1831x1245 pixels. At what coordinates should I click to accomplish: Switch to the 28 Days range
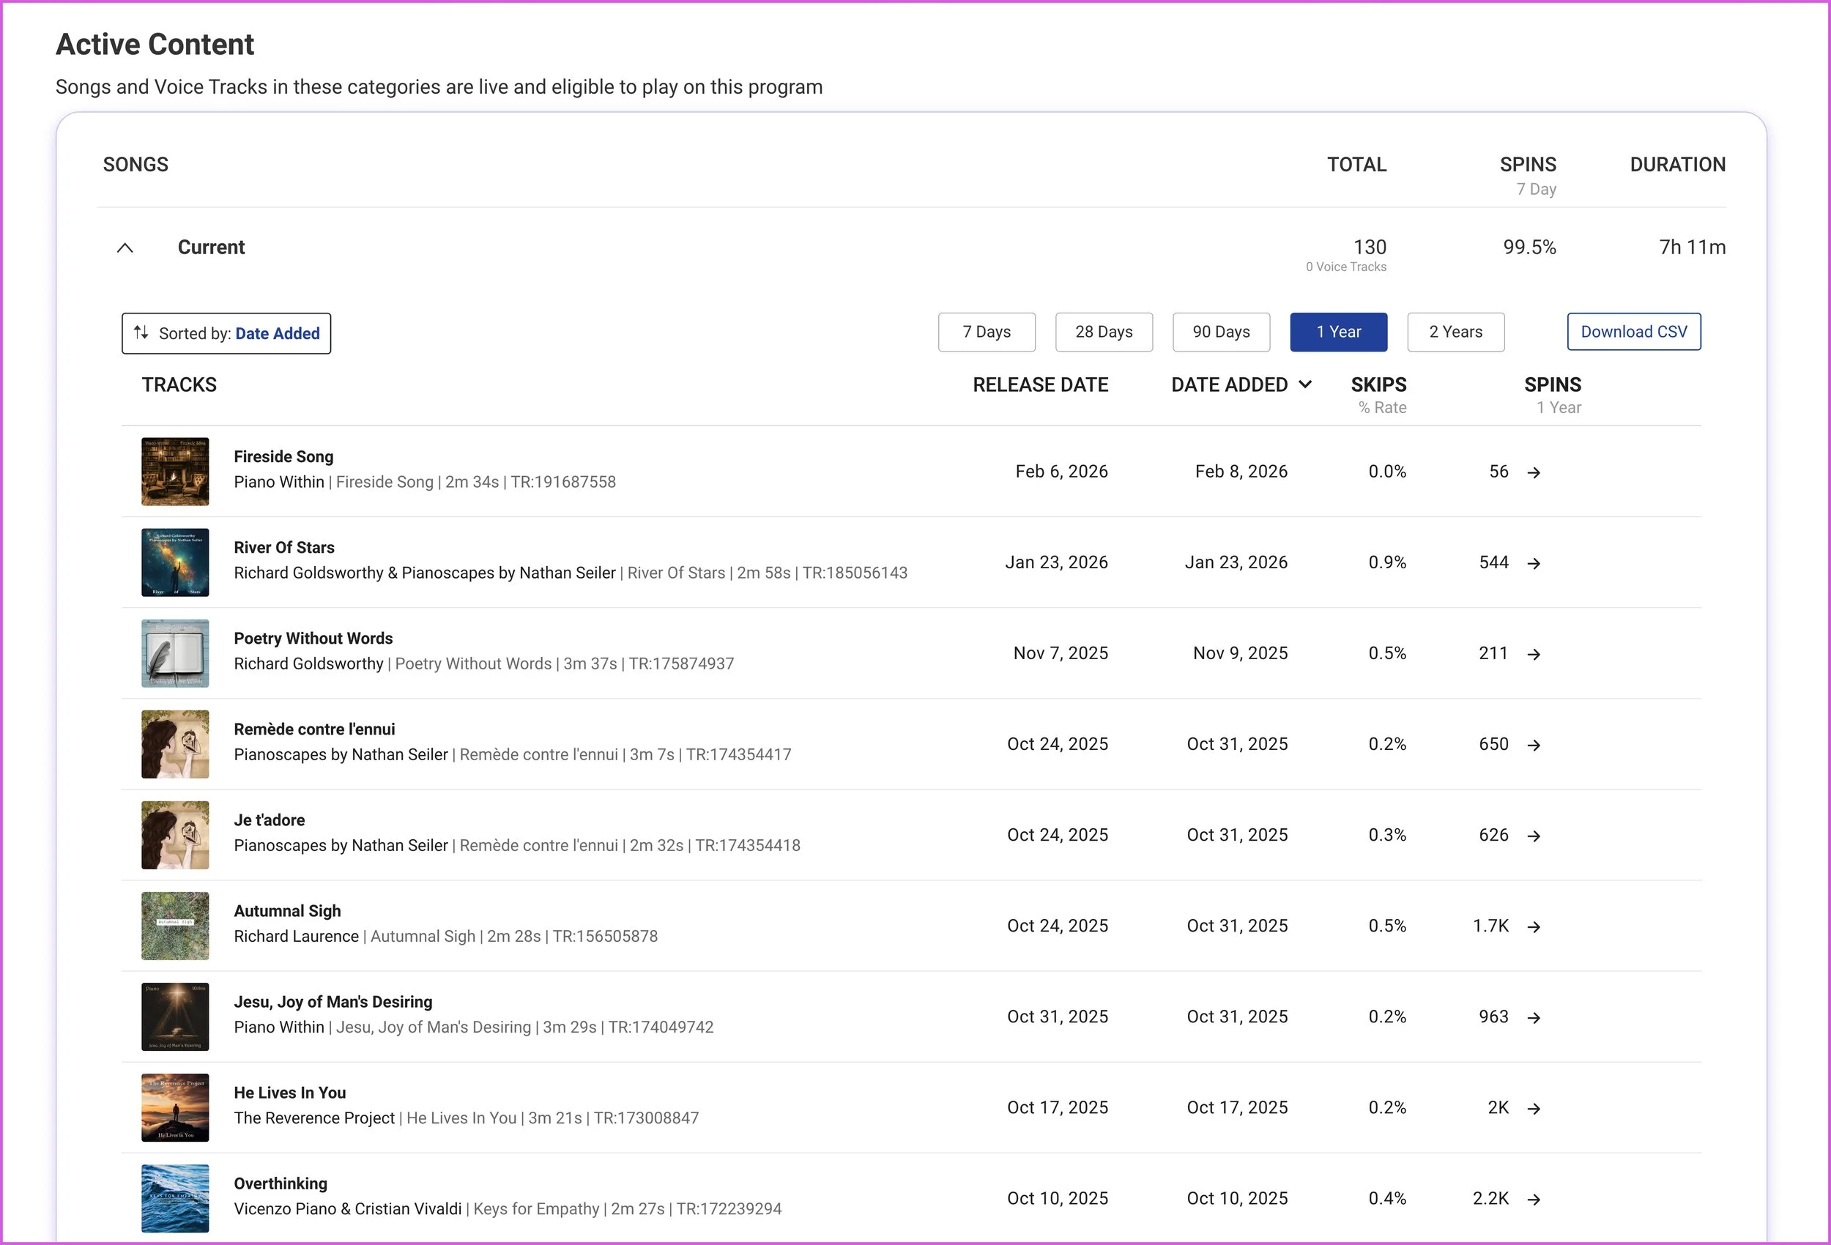[x=1103, y=332]
